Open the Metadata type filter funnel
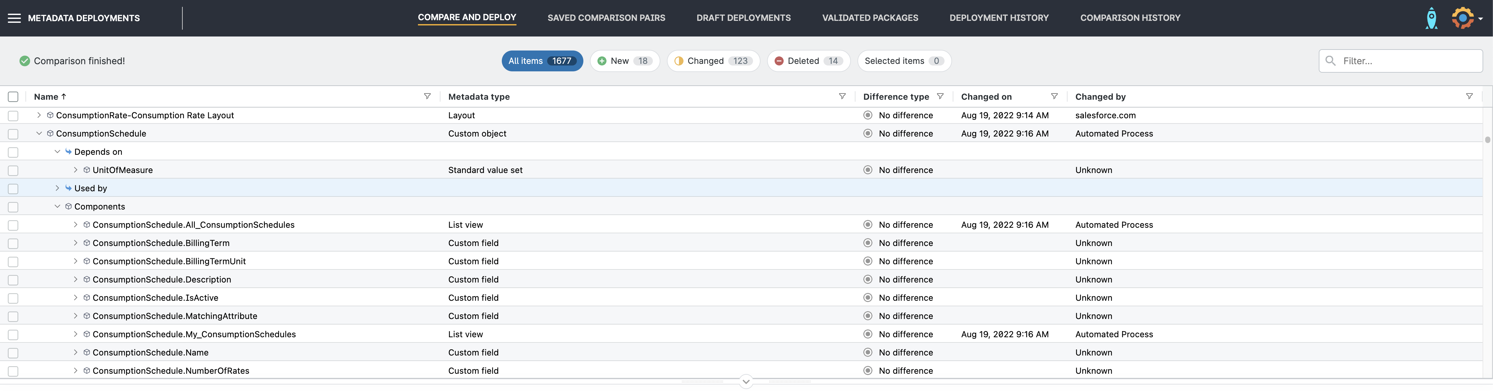The height and width of the screenshot is (391, 1493). 842,96
